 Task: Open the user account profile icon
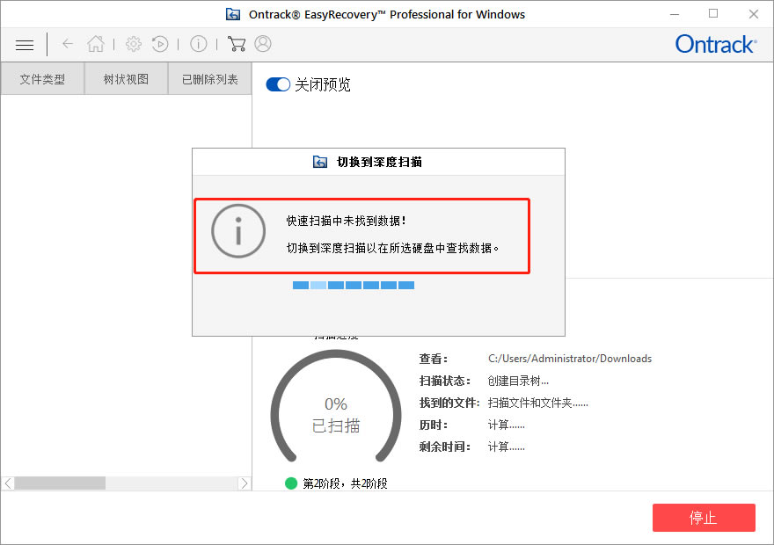coord(260,43)
